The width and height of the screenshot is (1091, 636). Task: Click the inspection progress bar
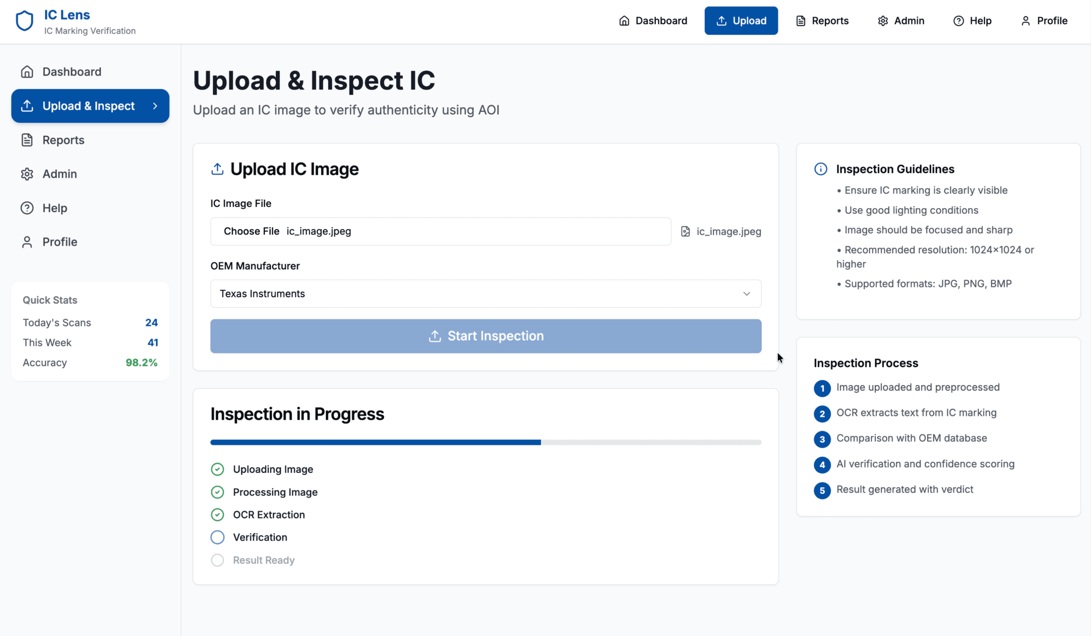[x=485, y=442]
